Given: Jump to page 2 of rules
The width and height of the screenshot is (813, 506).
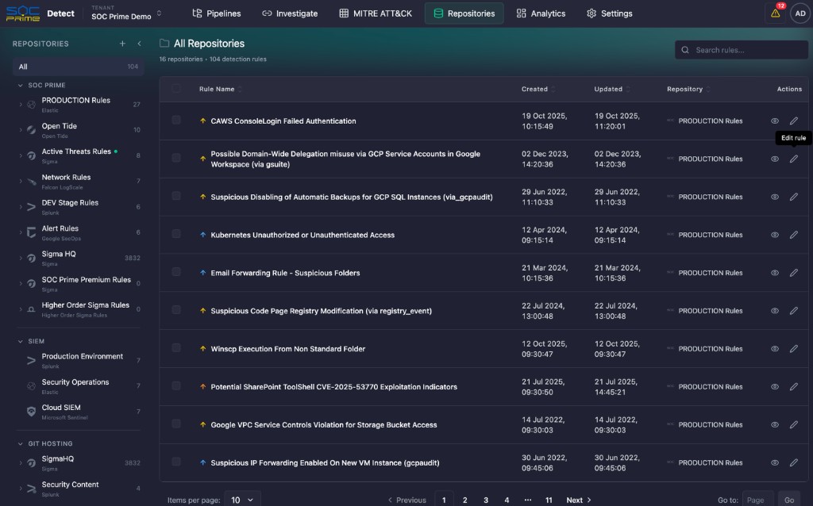Looking at the screenshot, I should pos(464,500).
